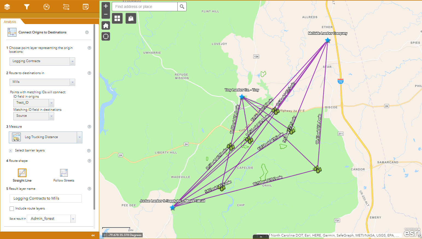Click the My Location button
This screenshot has height=239, width=422.
pyautogui.click(x=106, y=36)
